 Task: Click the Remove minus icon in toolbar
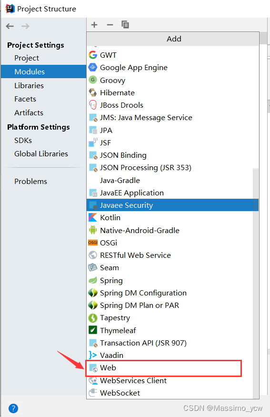[x=110, y=25]
